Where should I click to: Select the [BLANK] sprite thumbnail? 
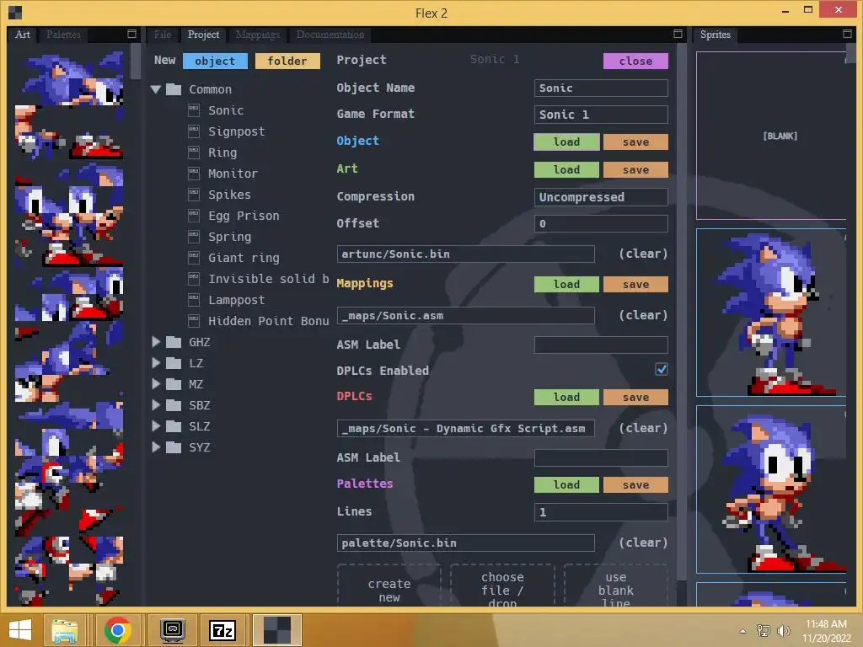[771, 136]
